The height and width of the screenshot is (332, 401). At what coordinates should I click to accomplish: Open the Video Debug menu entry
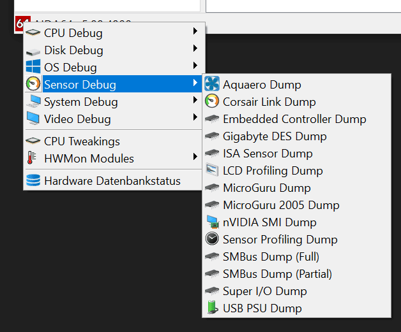(114, 119)
